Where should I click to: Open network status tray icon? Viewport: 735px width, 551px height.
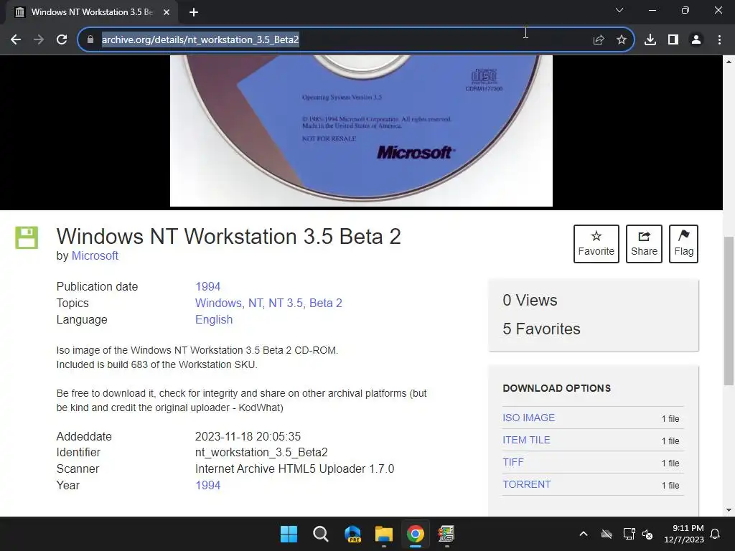click(629, 534)
